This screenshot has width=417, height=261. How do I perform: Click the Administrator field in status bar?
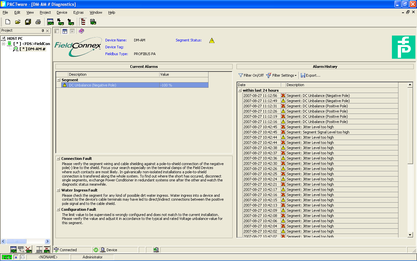(93, 257)
